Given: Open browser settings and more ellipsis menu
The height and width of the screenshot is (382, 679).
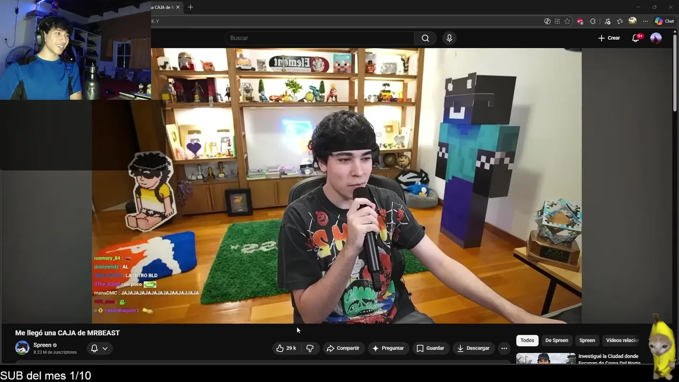Looking at the screenshot, I should [x=645, y=21].
